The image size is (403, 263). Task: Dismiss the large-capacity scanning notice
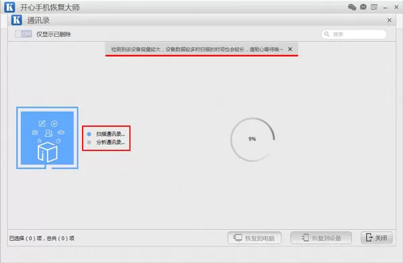click(x=290, y=49)
